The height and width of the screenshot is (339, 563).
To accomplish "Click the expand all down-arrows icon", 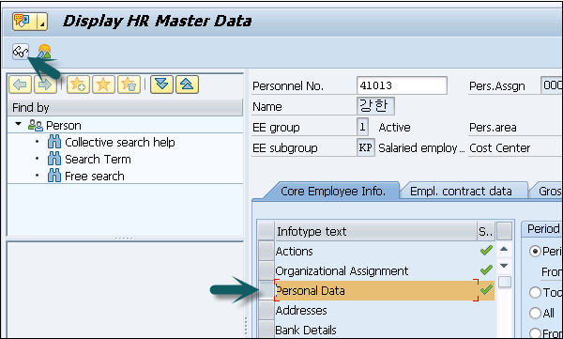I will [161, 85].
